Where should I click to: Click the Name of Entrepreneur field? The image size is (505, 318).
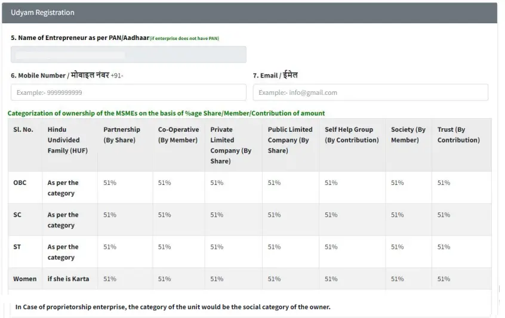pyautogui.click(x=128, y=54)
